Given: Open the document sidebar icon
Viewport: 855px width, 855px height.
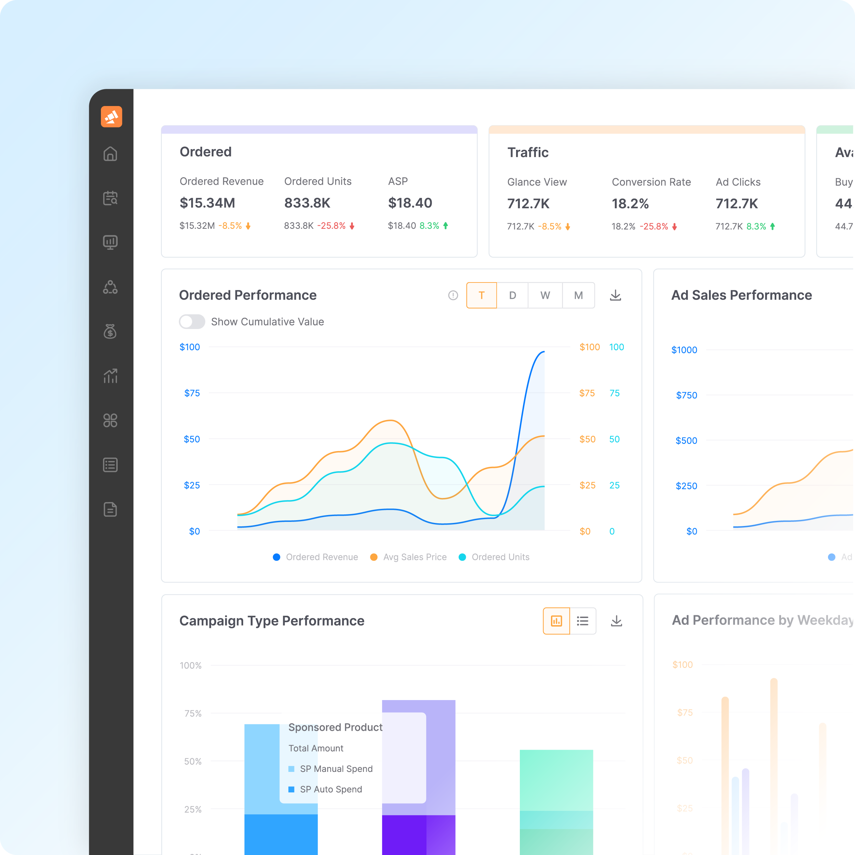Looking at the screenshot, I should point(110,509).
